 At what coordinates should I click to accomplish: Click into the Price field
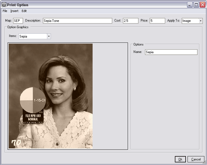pyautogui.click(x=157, y=21)
